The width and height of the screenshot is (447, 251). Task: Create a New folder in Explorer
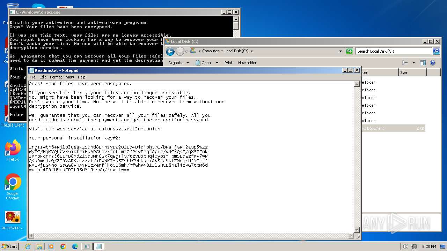(247, 63)
